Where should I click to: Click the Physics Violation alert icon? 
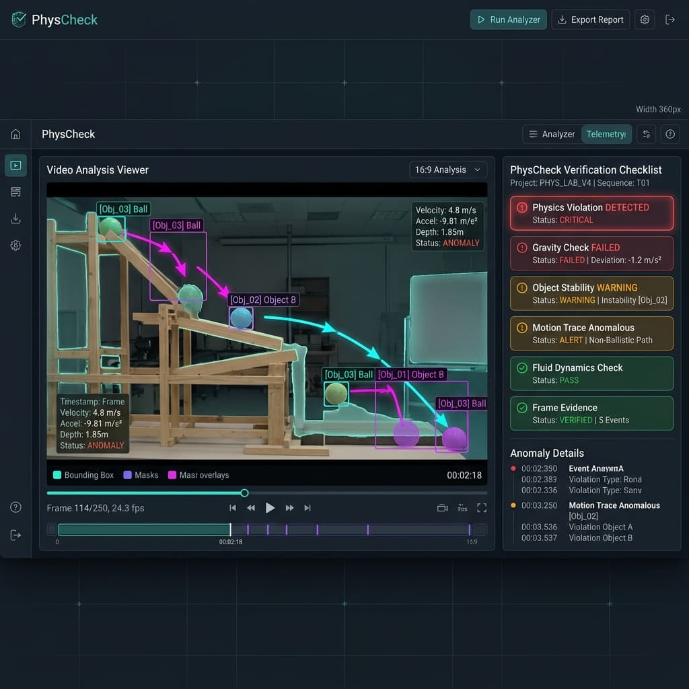(521, 207)
